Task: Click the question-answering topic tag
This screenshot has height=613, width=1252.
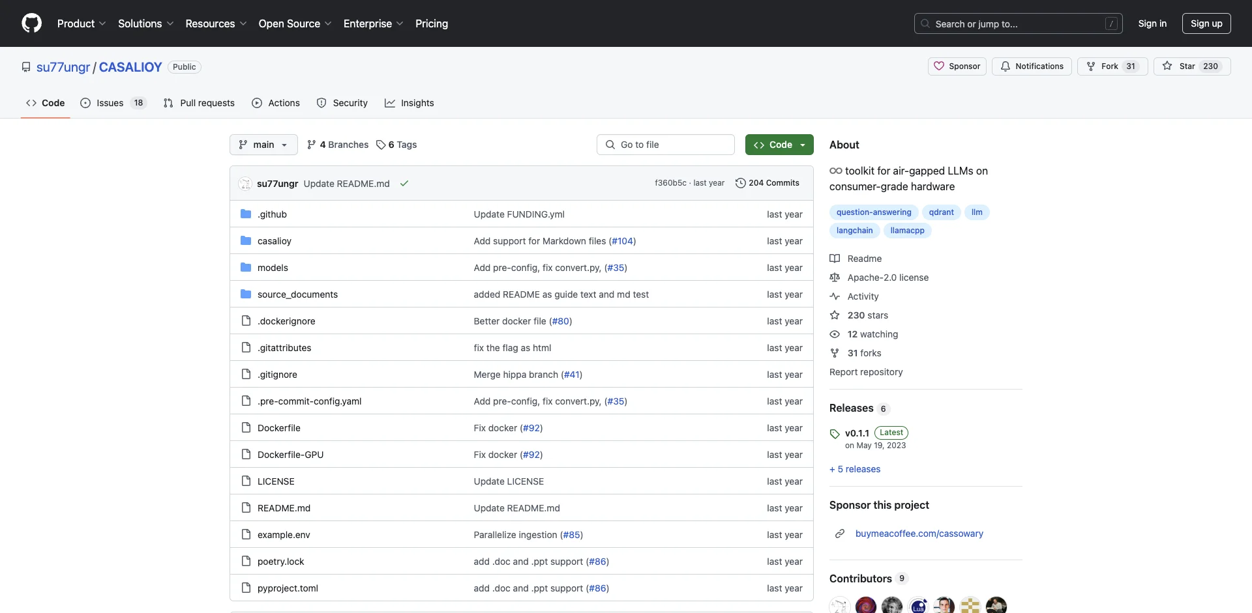Action: coord(874,212)
